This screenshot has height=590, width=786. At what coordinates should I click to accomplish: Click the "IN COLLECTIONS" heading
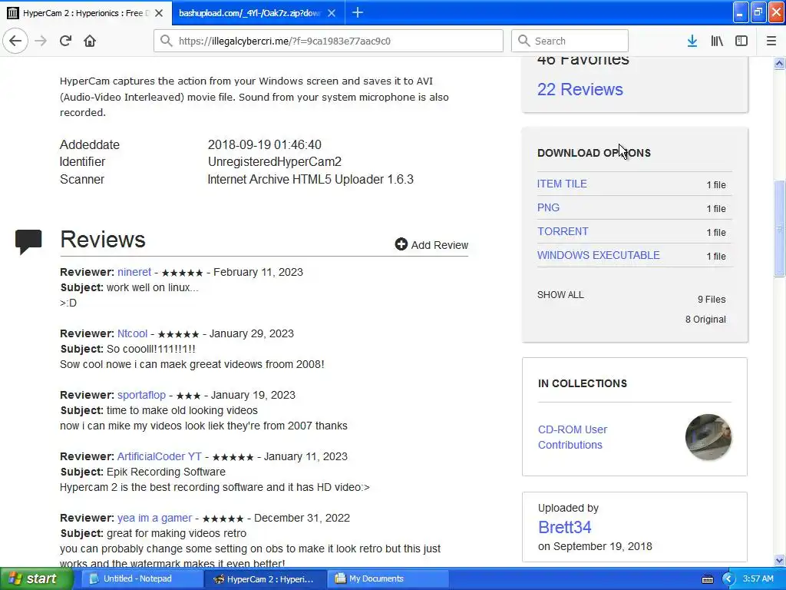point(582,383)
